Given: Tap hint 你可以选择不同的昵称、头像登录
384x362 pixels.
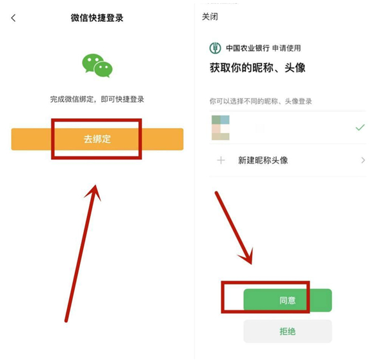Looking at the screenshot, I should [x=260, y=101].
